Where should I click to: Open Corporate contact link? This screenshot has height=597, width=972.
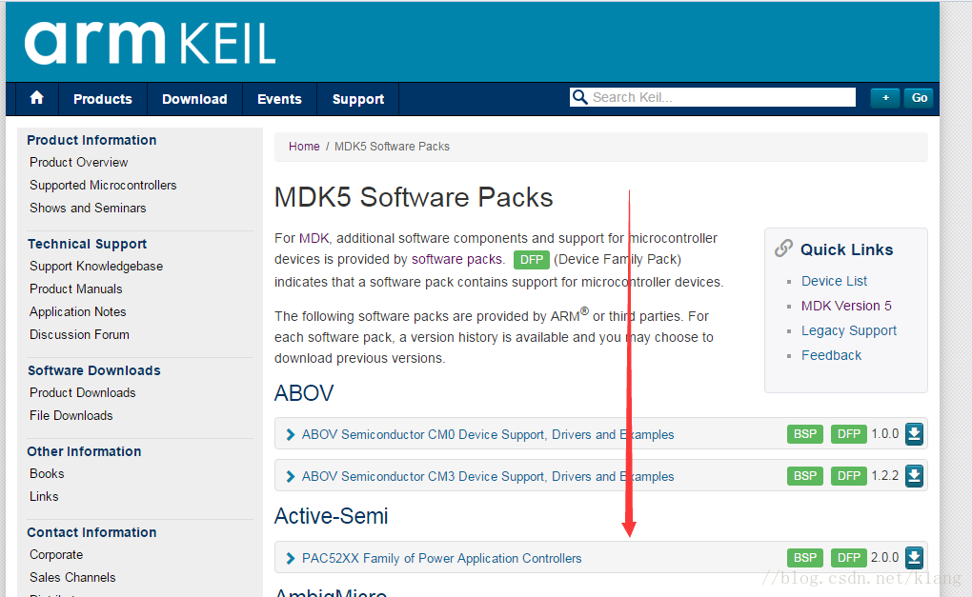[56, 555]
